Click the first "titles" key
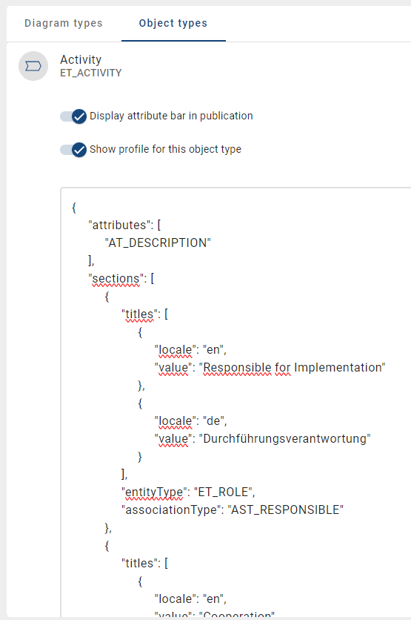 (140, 314)
